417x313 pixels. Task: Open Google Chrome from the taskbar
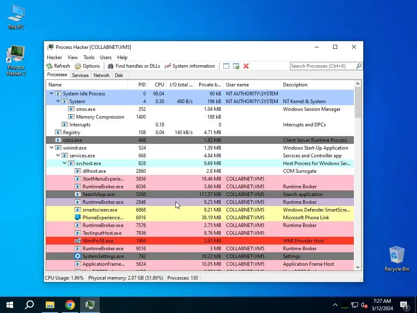pos(70,305)
